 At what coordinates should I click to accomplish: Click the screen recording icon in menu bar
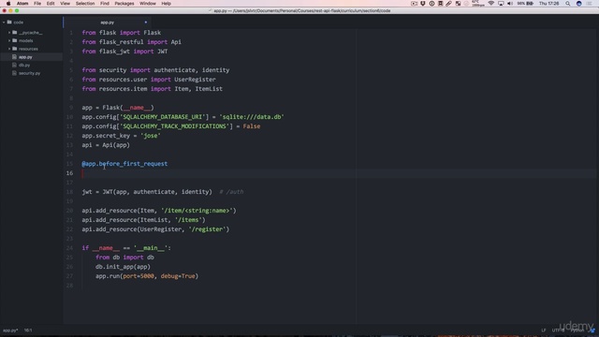pos(414,4)
